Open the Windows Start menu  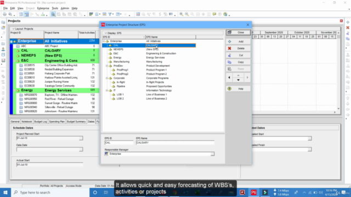pos(5,192)
